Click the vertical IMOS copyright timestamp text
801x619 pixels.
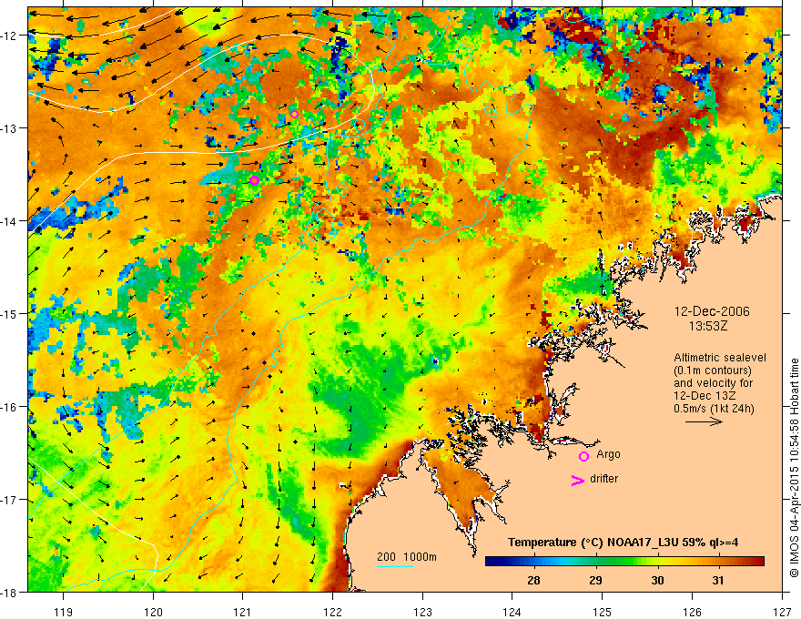click(x=794, y=467)
